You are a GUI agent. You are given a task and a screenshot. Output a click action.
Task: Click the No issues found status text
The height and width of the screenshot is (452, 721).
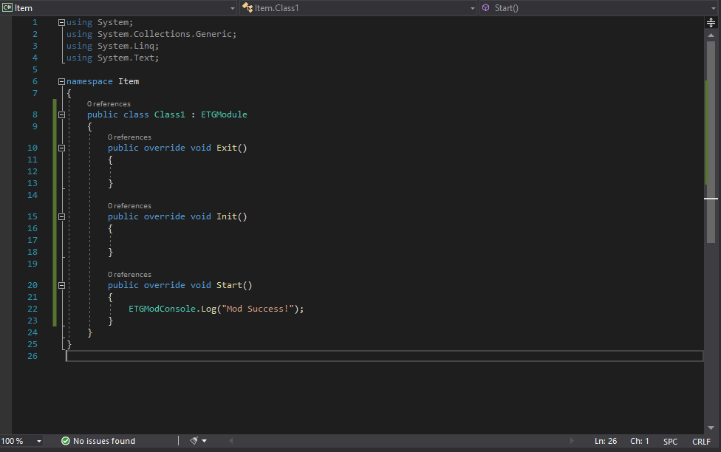(x=104, y=441)
